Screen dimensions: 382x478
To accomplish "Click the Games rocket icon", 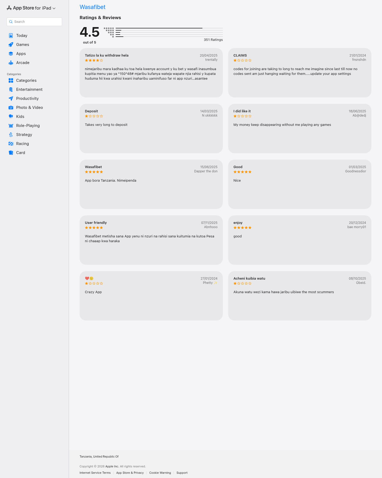I will [11, 45].
